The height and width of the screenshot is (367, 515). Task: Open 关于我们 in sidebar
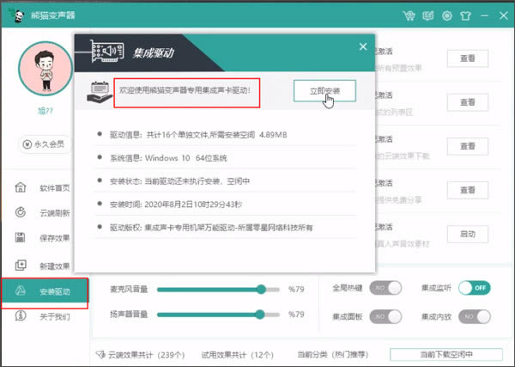(x=45, y=316)
